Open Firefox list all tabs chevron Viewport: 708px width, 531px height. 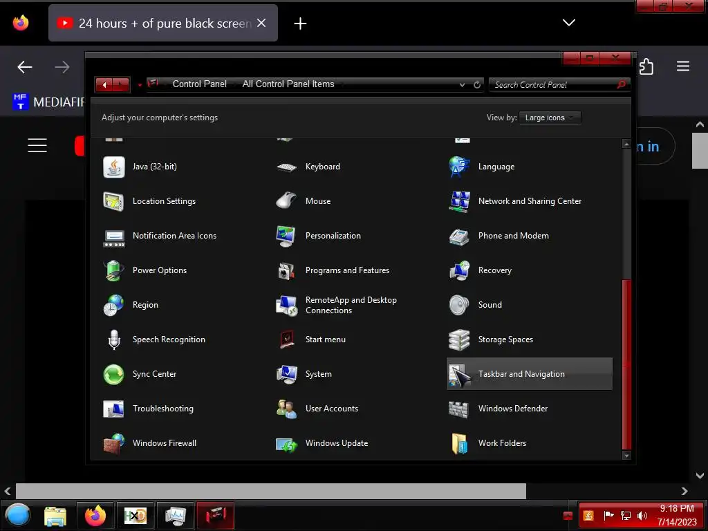pos(569,23)
